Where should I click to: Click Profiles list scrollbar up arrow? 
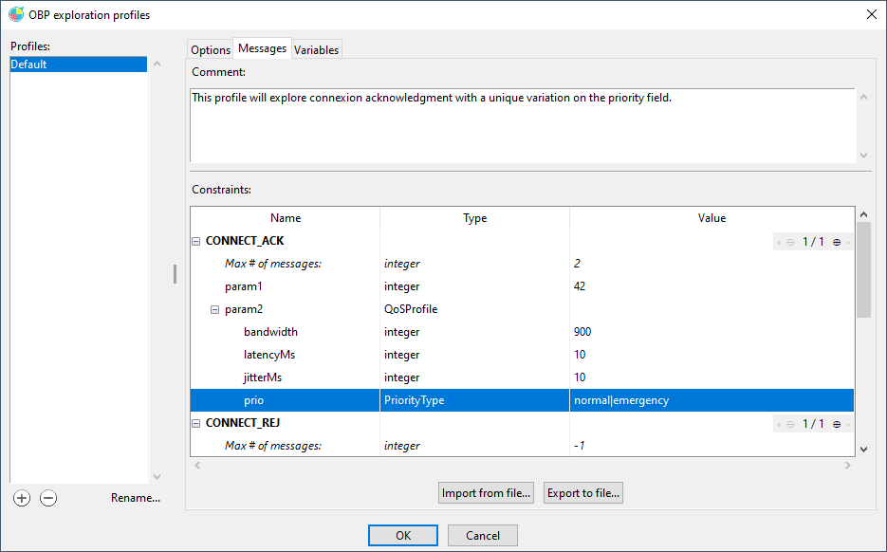[x=157, y=64]
